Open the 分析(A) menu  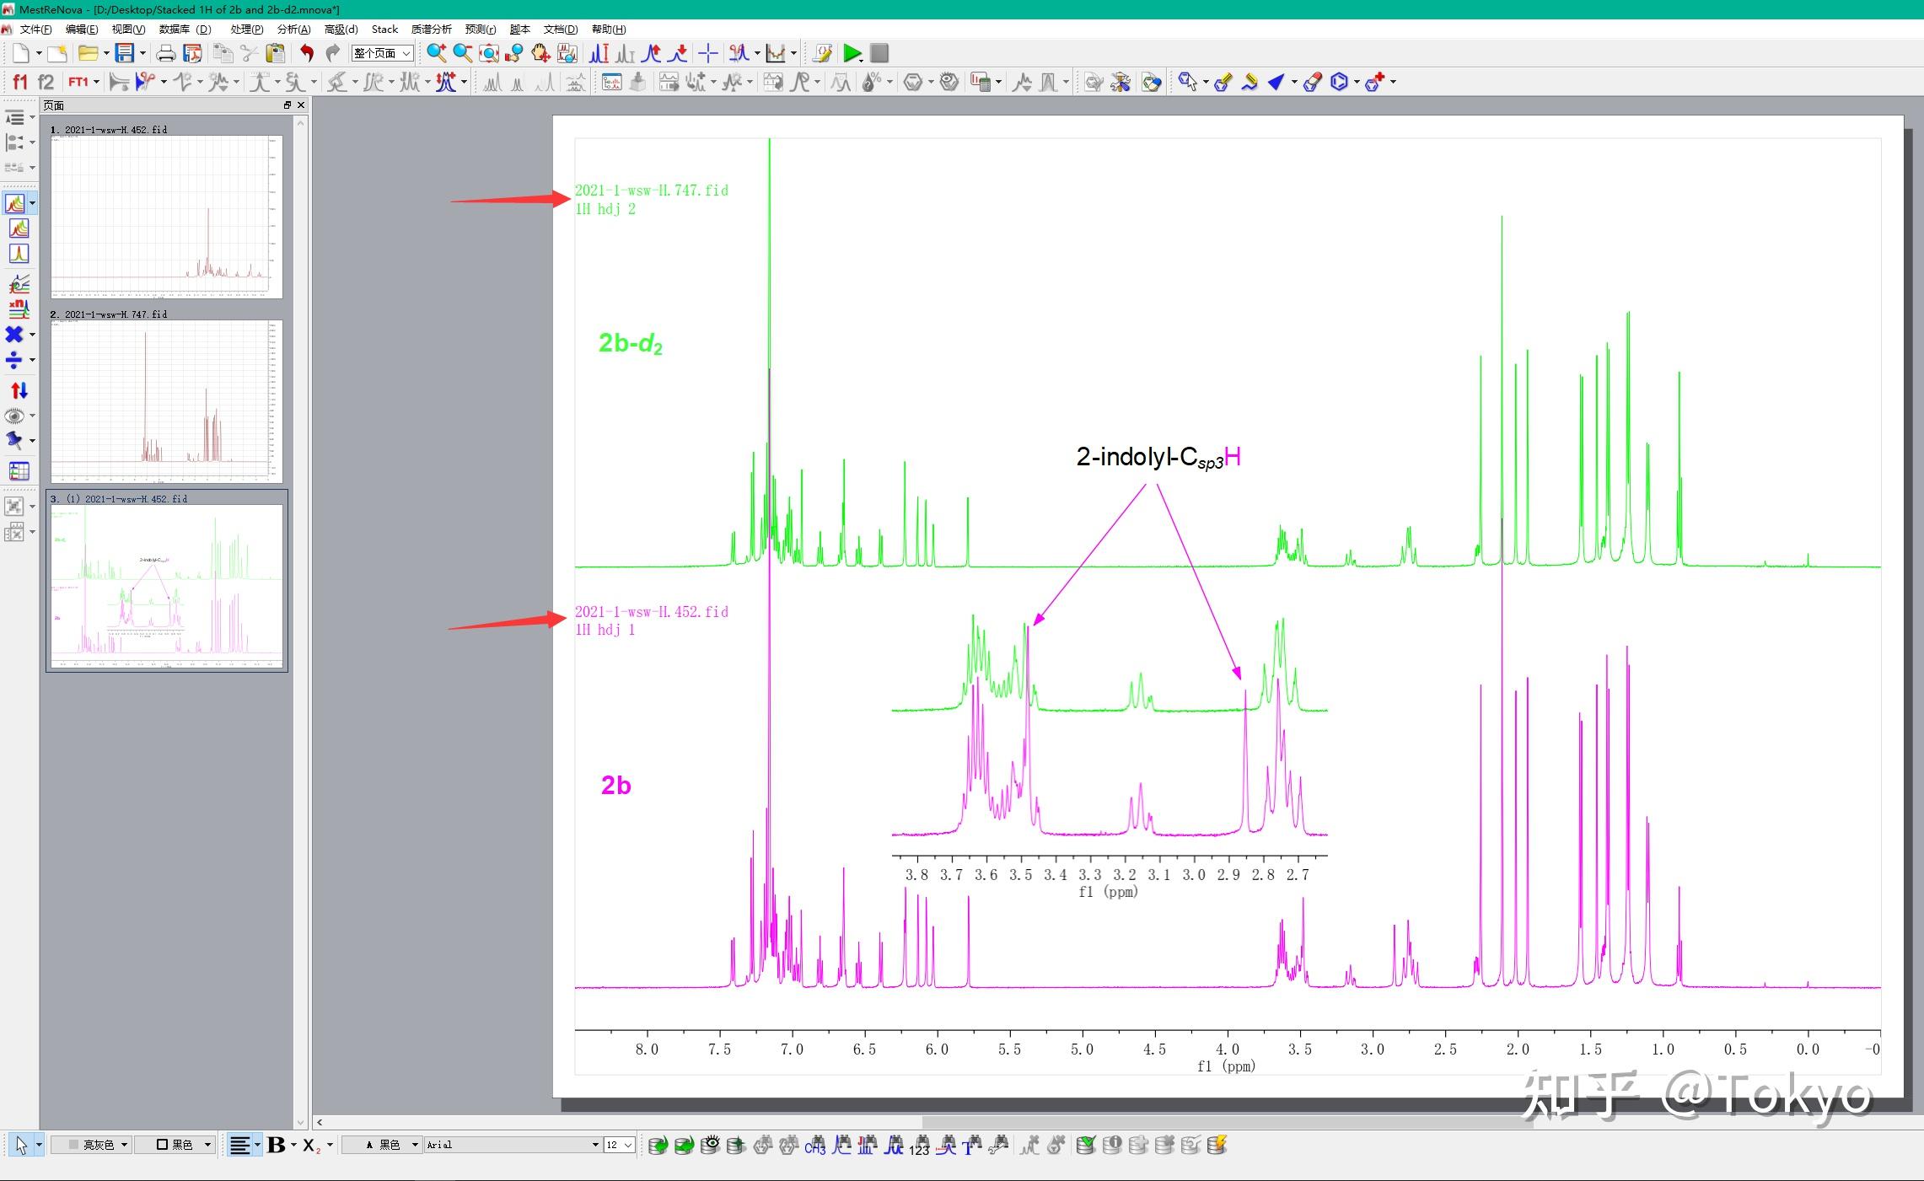tap(293, 30)
